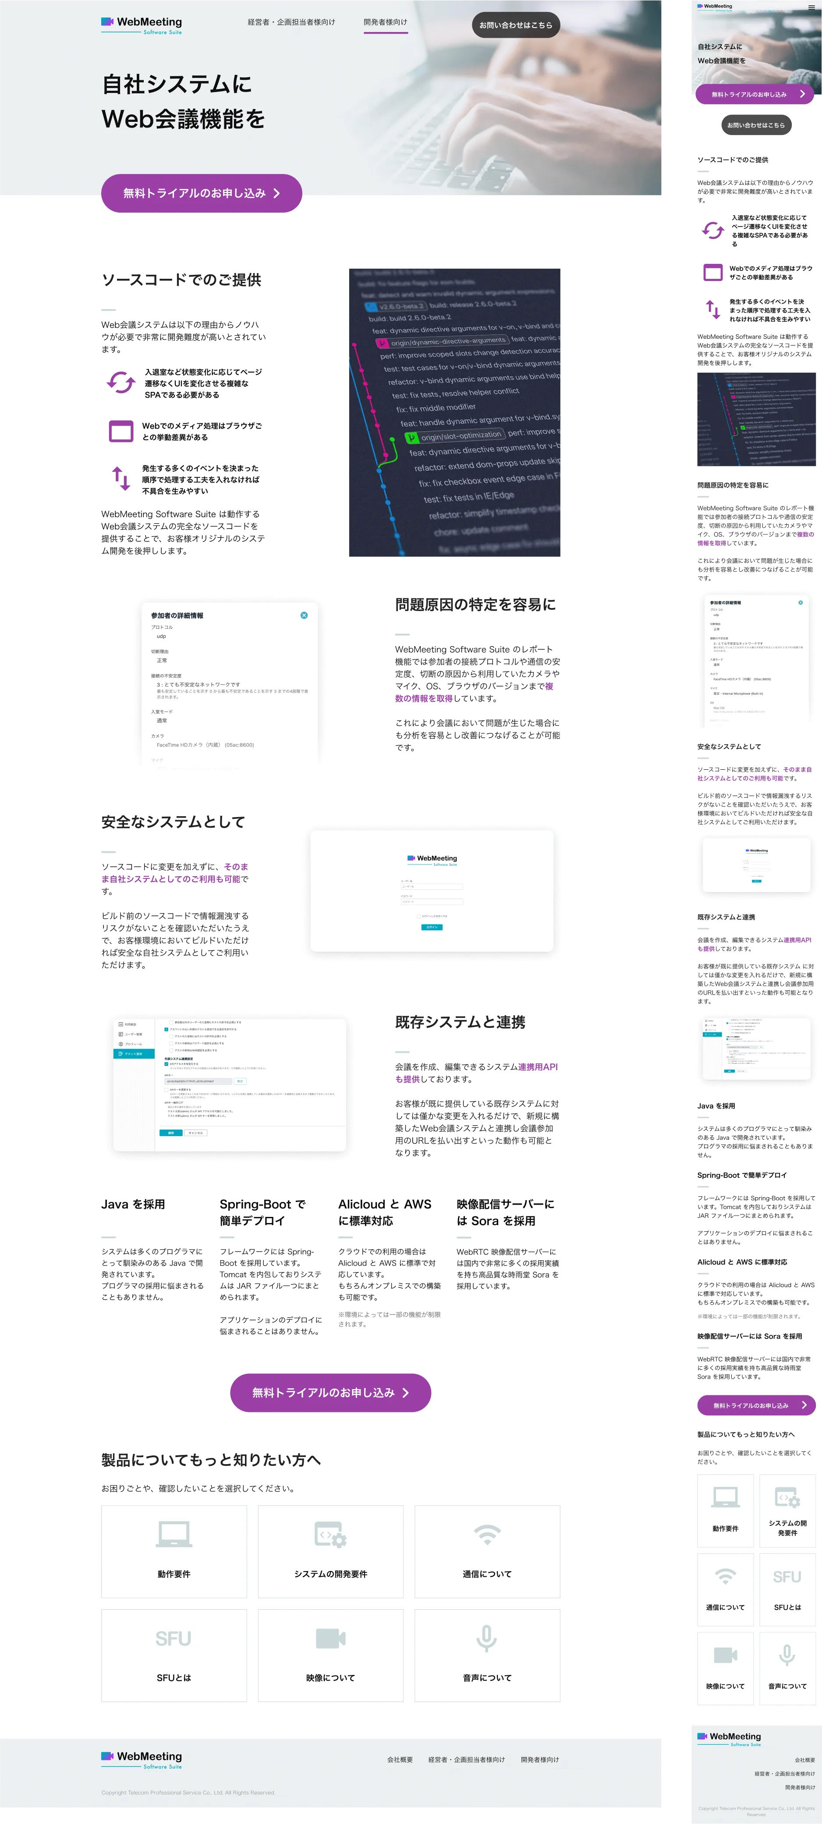Open ユーザー管理 from the settings sidebar
Viewport: 822px width, 1824px height.
(132, 1035)
